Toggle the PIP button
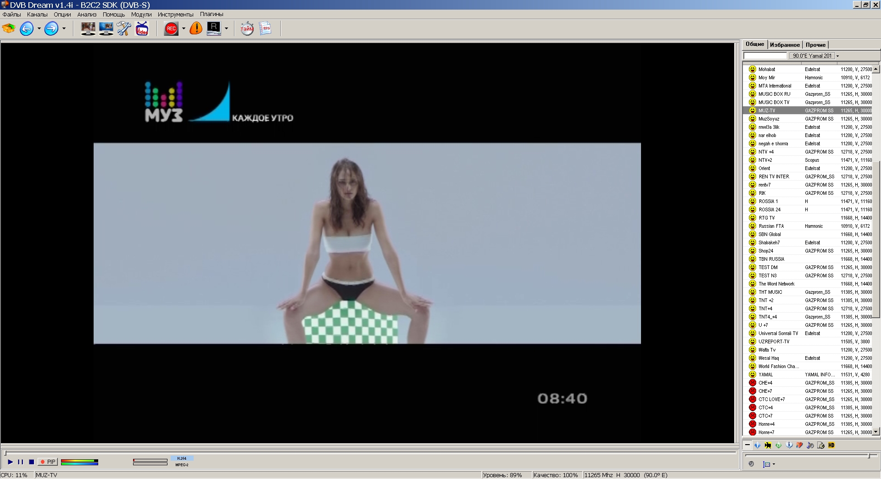Screen dimensions: 881x479 [48, 462]
